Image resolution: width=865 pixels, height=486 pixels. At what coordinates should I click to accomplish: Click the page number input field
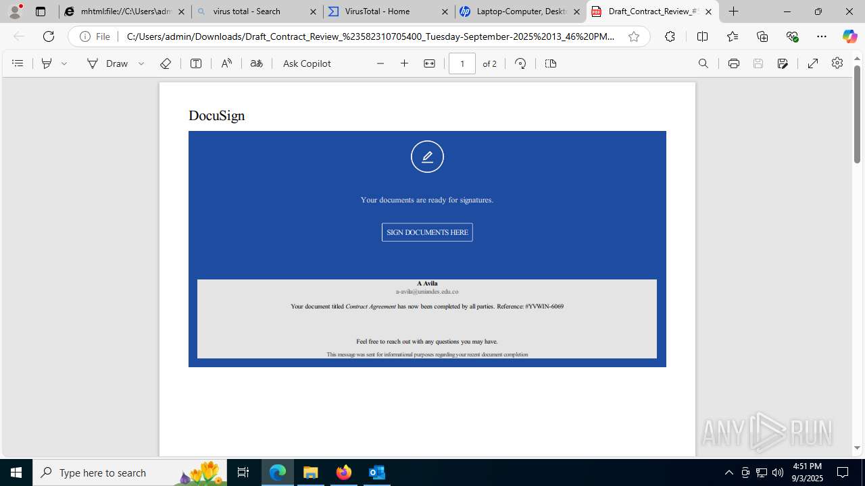462,63
